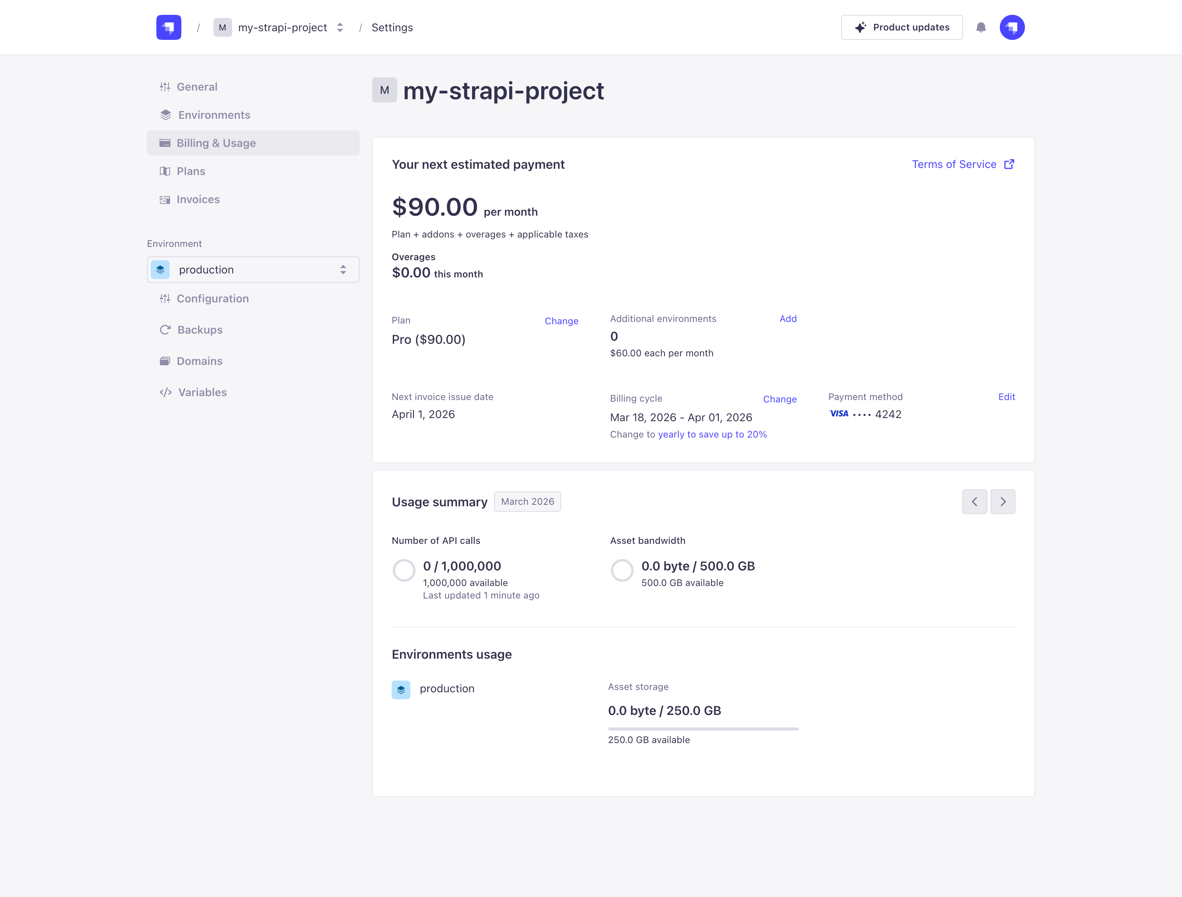Viewport: 1182px width, 897px height.
Task: Open the Invoices page
Action: click(198, 199)
